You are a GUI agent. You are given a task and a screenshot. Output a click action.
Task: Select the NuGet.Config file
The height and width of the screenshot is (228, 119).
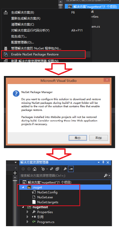tap(47, 192)
